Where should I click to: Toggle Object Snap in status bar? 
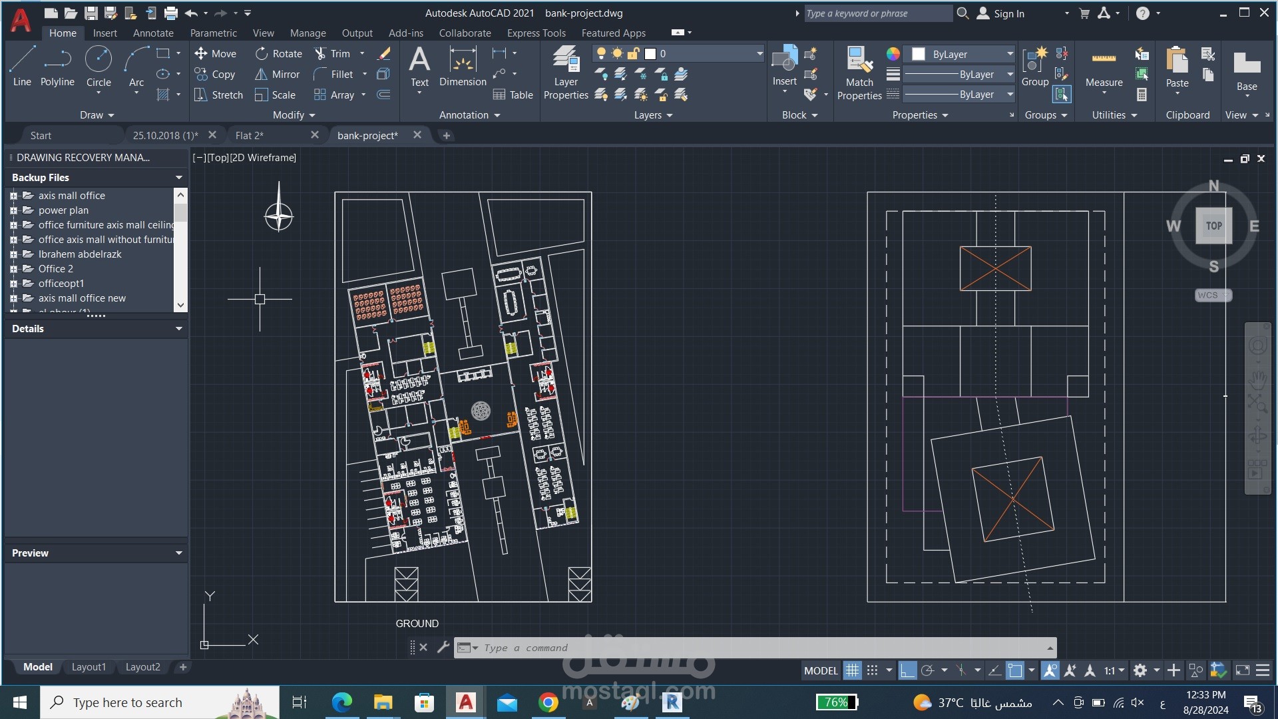point(1014,670)
